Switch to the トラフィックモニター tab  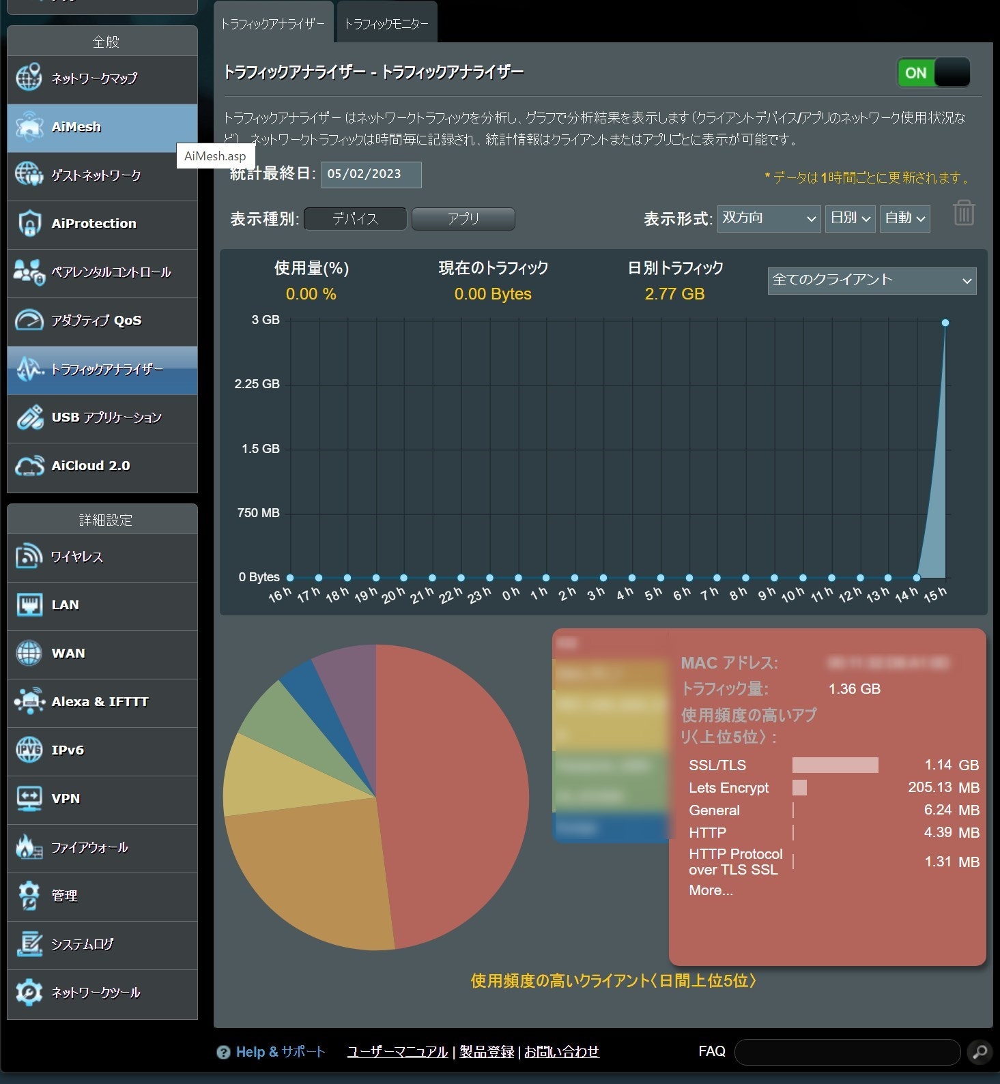pyautogui.click(x=386, y=24)
